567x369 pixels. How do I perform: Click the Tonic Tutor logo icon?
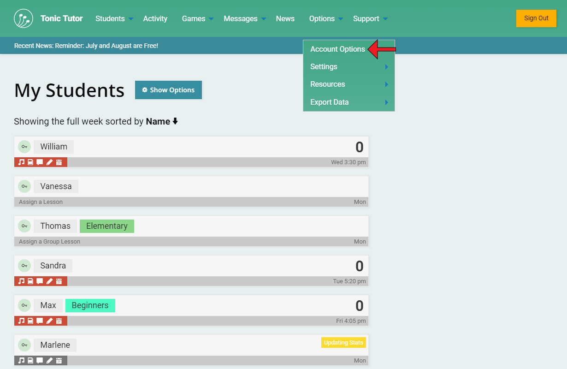point(24,18)
